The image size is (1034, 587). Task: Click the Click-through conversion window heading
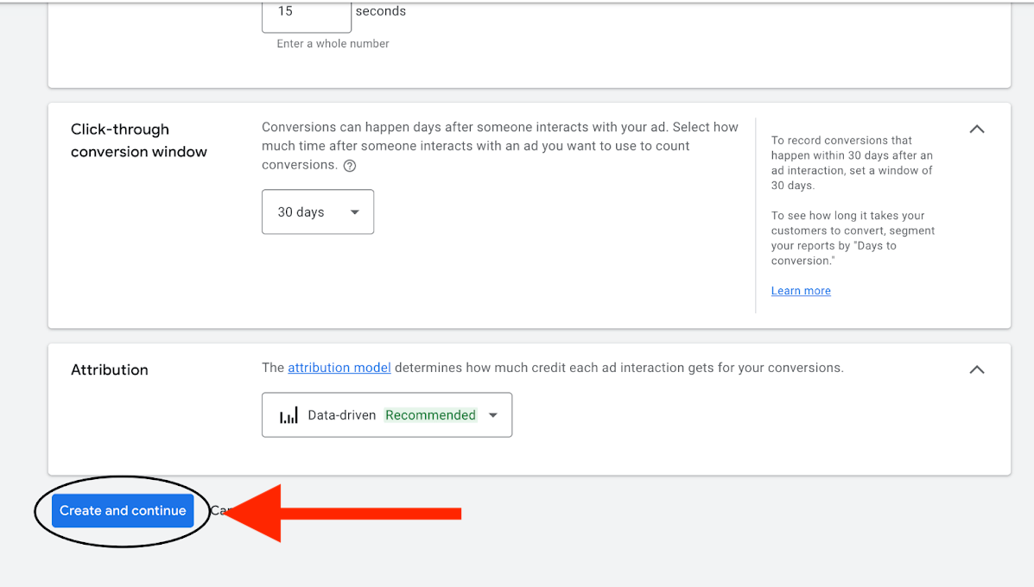pos(139,141)
